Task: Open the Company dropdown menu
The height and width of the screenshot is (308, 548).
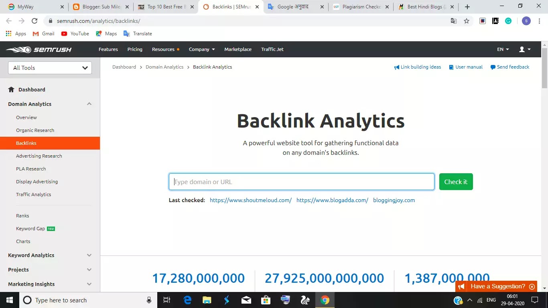Action: [202, 49]
